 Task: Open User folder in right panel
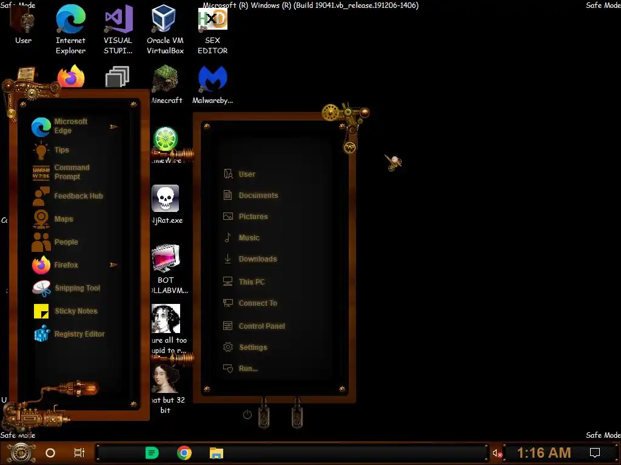(240, 174)
